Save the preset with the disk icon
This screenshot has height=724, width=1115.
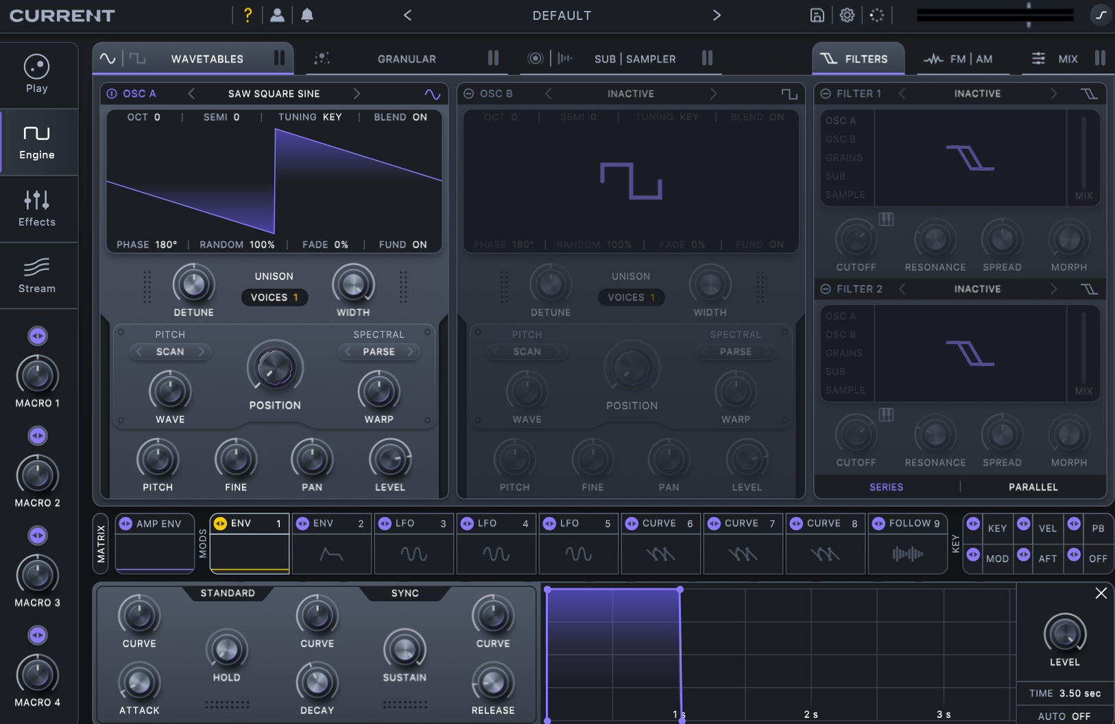click(817, 15)
